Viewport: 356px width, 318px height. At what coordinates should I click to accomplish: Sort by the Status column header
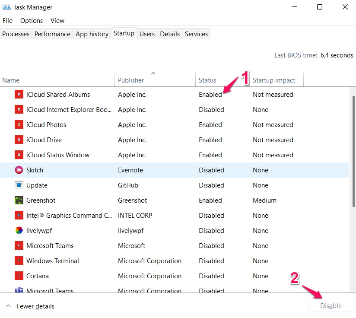[x=222, y=79]
